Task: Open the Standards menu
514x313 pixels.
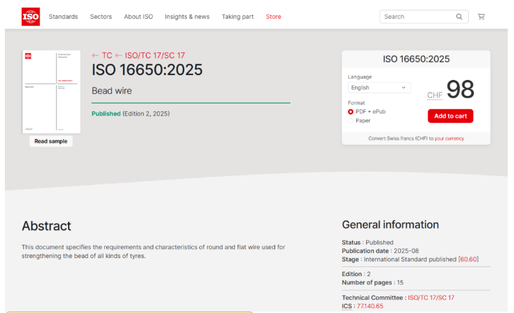Action: click(63, 17)
